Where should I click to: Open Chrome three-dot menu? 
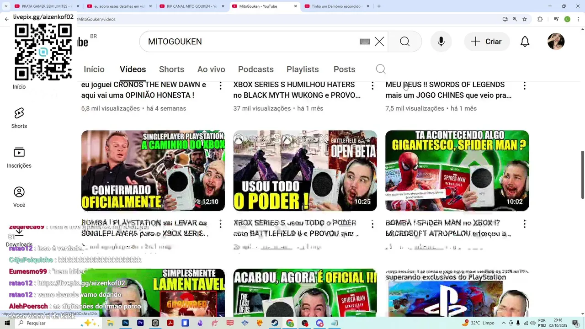pyautogui.click(x=578, y=19)
